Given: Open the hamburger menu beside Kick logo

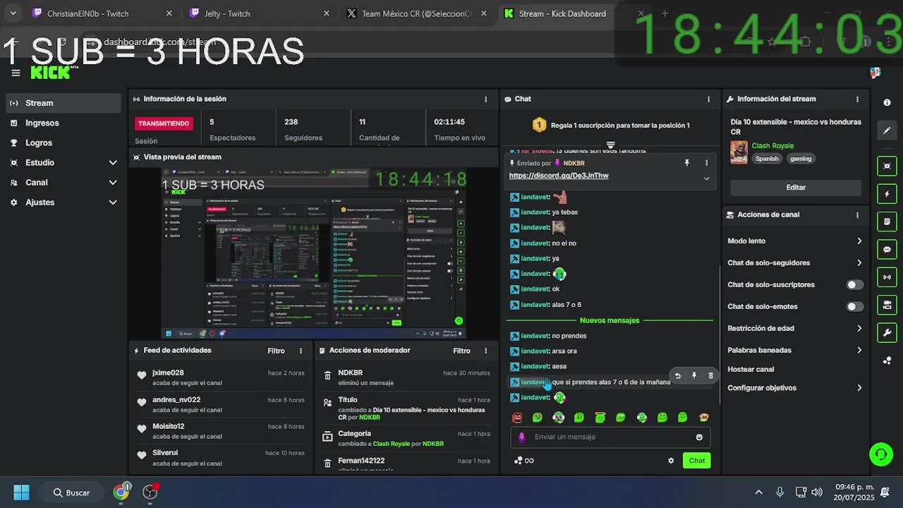Looking at the screenshot, I should [16, 73].
